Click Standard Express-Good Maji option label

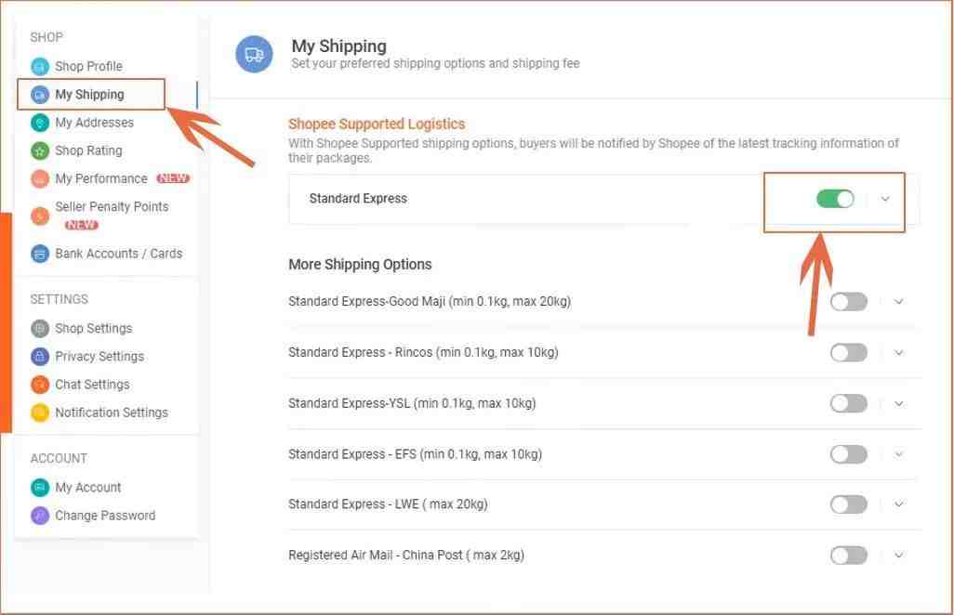pyautogui.click(x=430, y=301)
